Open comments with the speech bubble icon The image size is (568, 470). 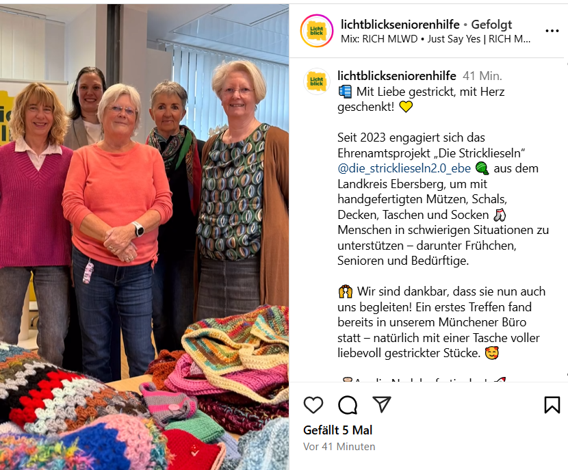(x=348, y=405)
